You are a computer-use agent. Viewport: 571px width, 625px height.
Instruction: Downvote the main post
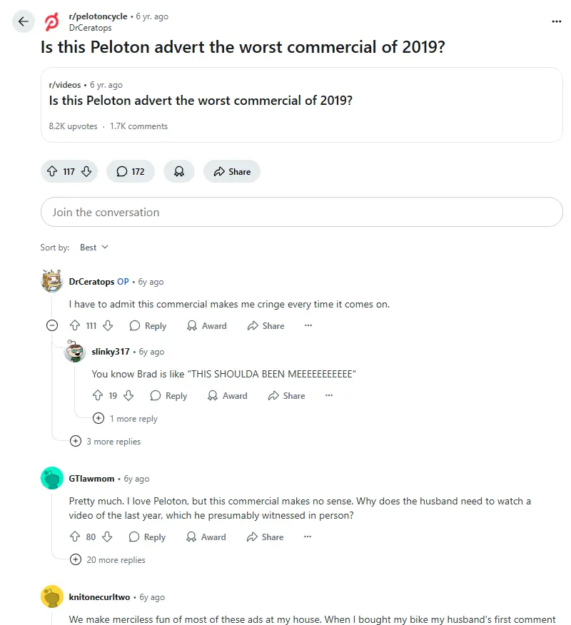[x=86, y=171]
